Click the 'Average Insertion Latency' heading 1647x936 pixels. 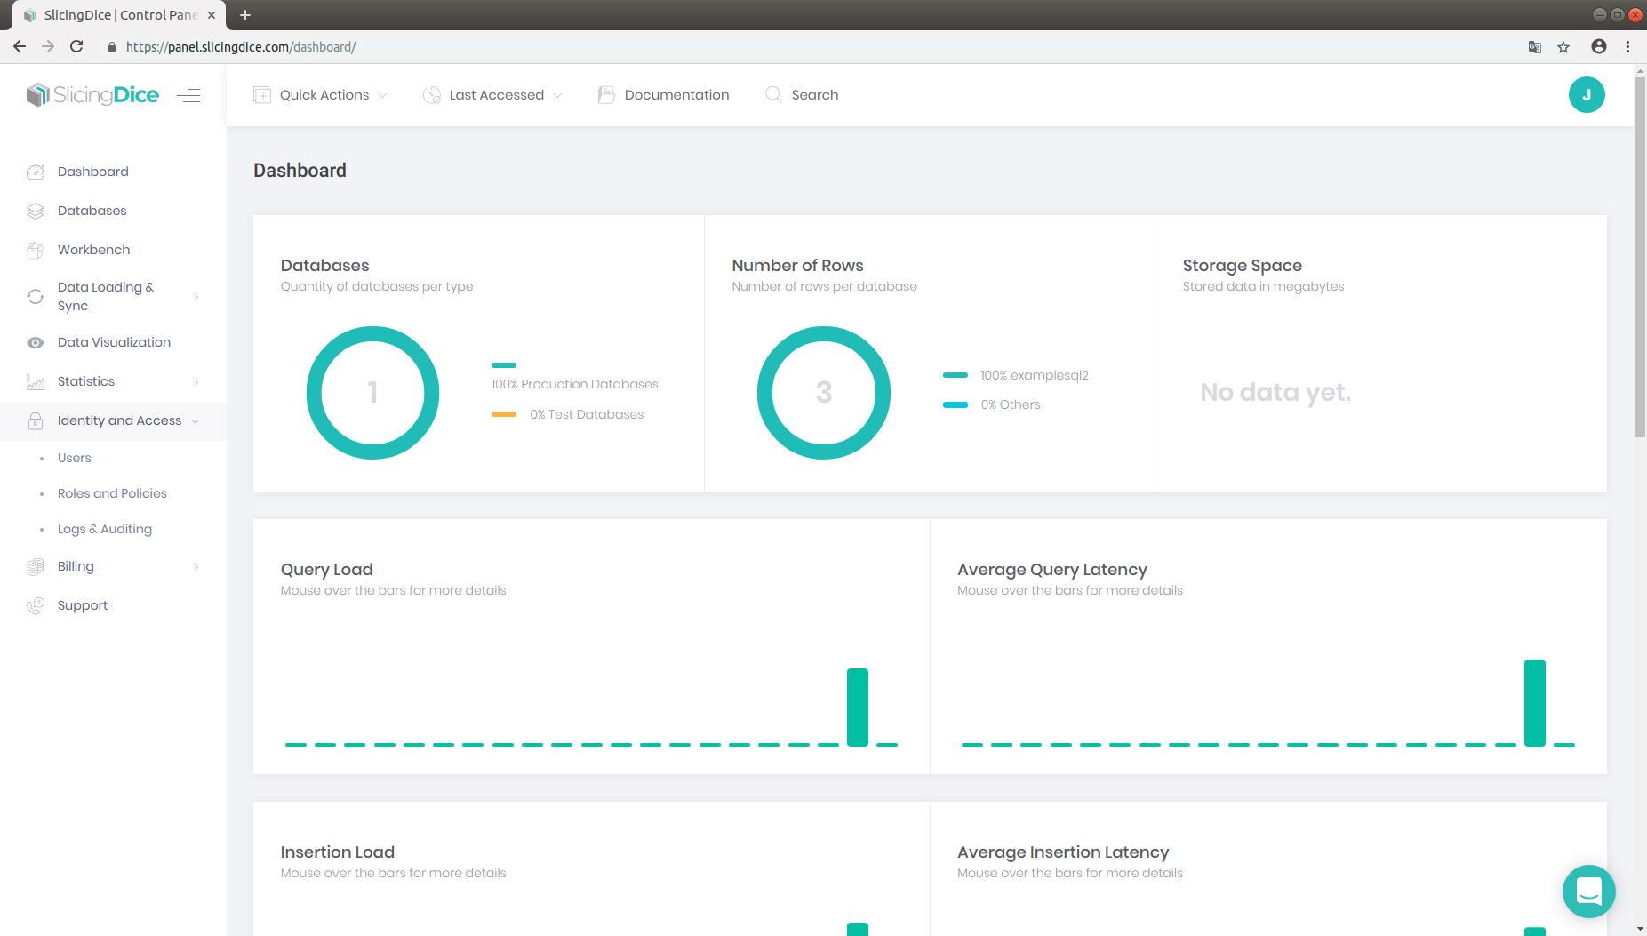1063,852
